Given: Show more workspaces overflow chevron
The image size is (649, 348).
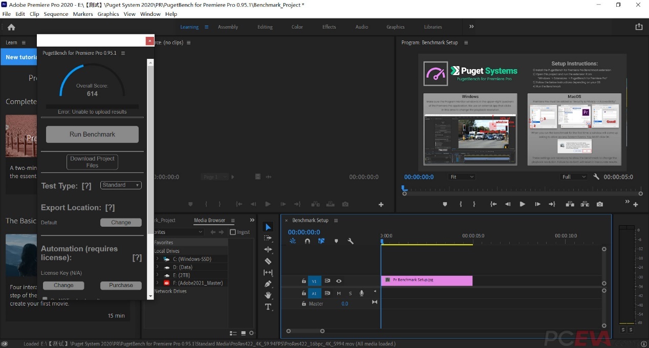Looking at the screenshot, I should (471, 27).
